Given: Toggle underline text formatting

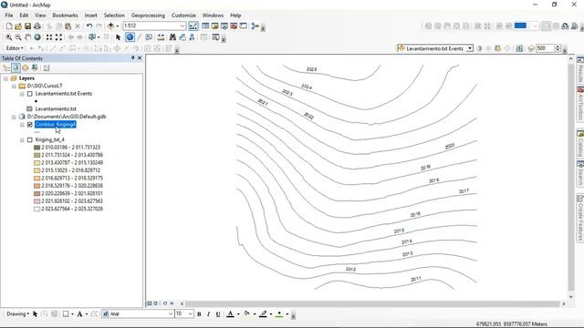Looking at the screenshot, I should tap(218, 314).
